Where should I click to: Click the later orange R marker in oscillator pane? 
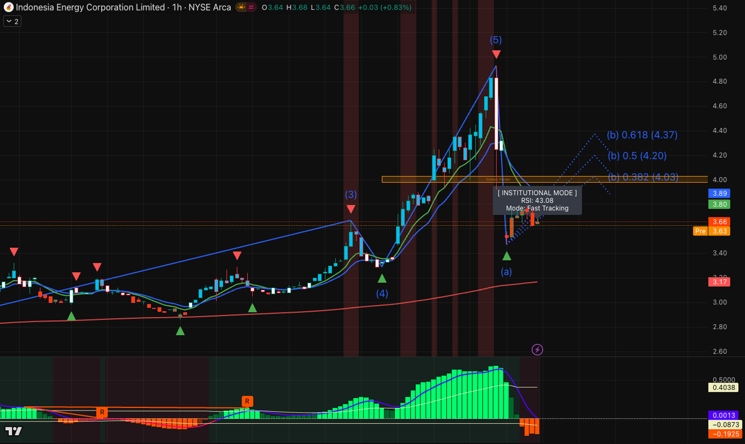point(247,401)
